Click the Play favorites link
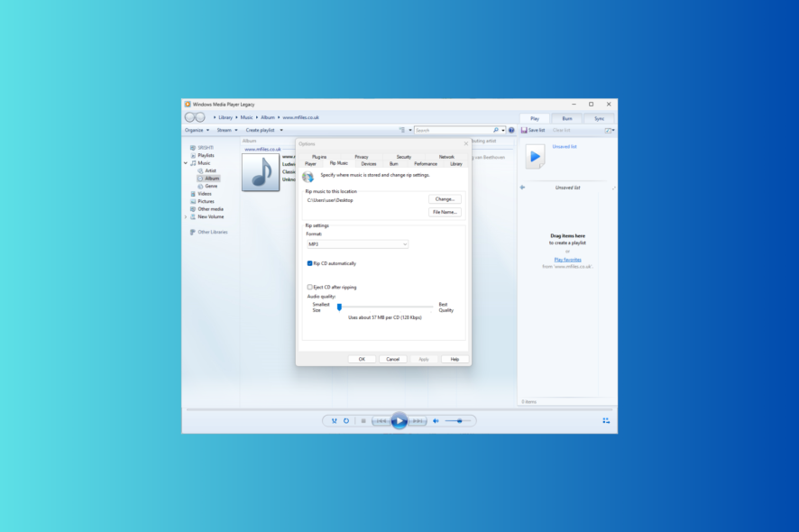799x532 pixels. point(567,260)
